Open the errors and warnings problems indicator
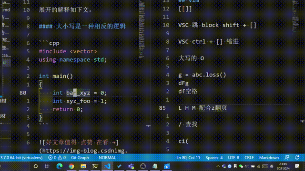The width and height of the screenshot is (305, 171). point(57,158)
